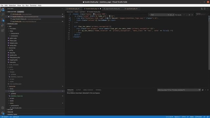Collapse the Open Editors section

(12, 12)
